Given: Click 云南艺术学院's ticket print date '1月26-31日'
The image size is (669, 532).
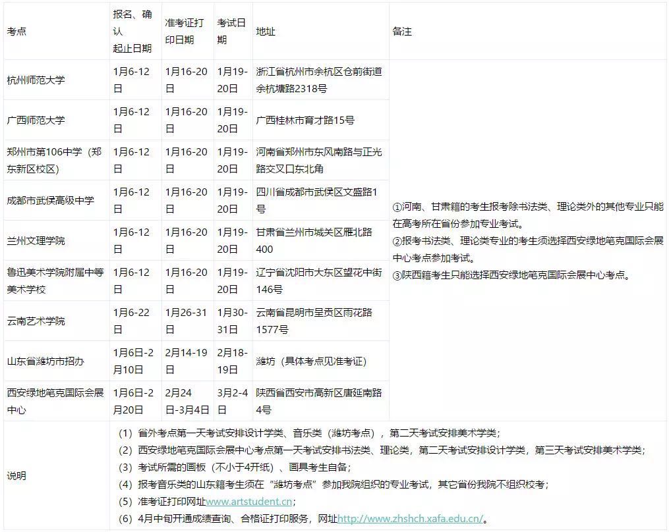Looking at the screenshot, I should [x=186, y=321].
